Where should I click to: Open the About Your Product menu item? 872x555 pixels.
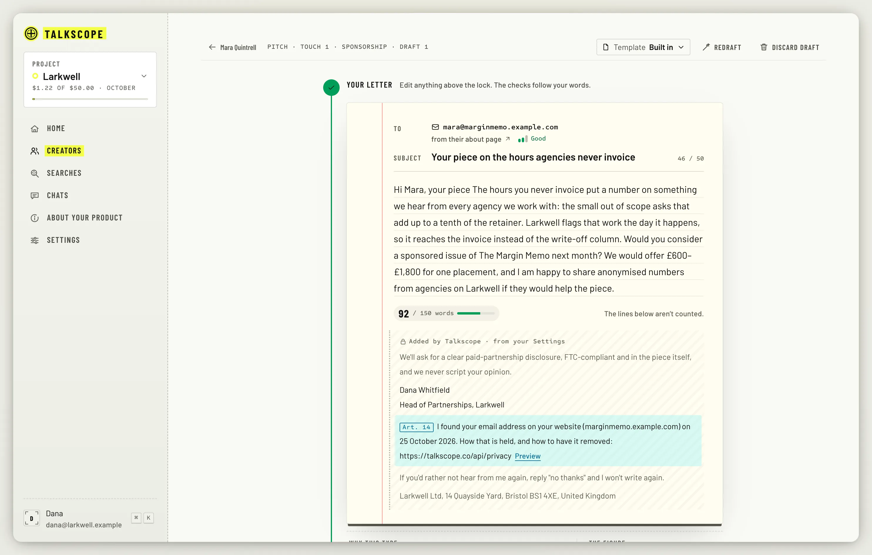point(85,218)
